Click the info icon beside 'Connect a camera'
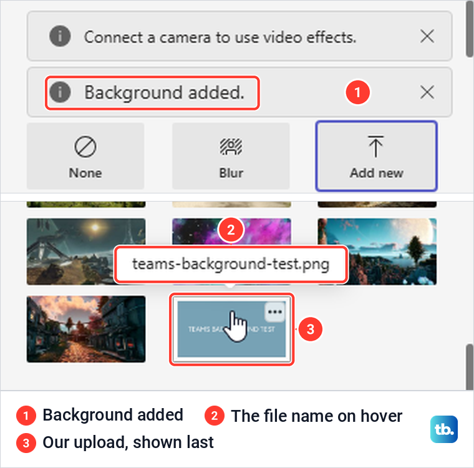The width and height of the screenshot is (474, 468). tap(60, 36)
